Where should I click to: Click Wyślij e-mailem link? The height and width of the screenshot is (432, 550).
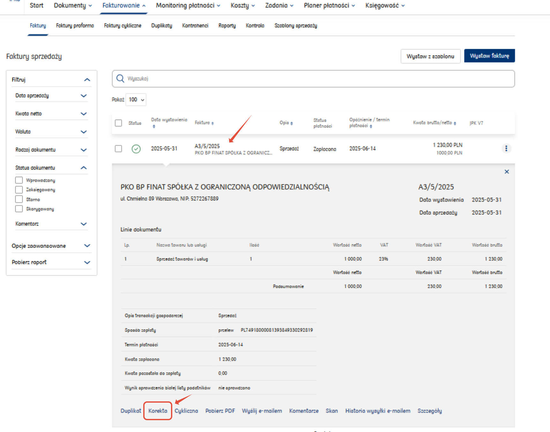tap(262, 411)
